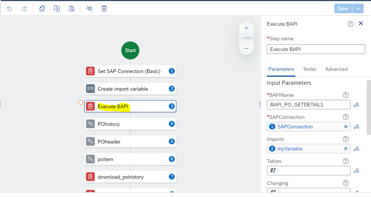This screenshot has width=371, height=197.
Task: Select the POhistory step in workflow
Action: coord(131,124)
